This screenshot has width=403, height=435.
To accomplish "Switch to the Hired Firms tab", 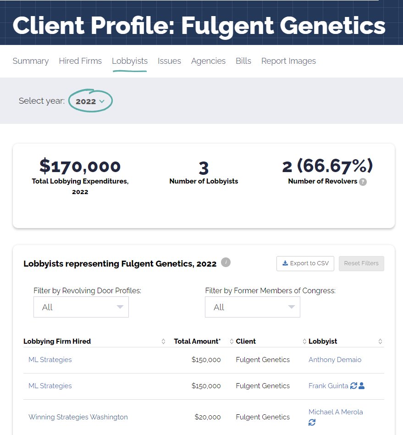I will click(80, 61).
